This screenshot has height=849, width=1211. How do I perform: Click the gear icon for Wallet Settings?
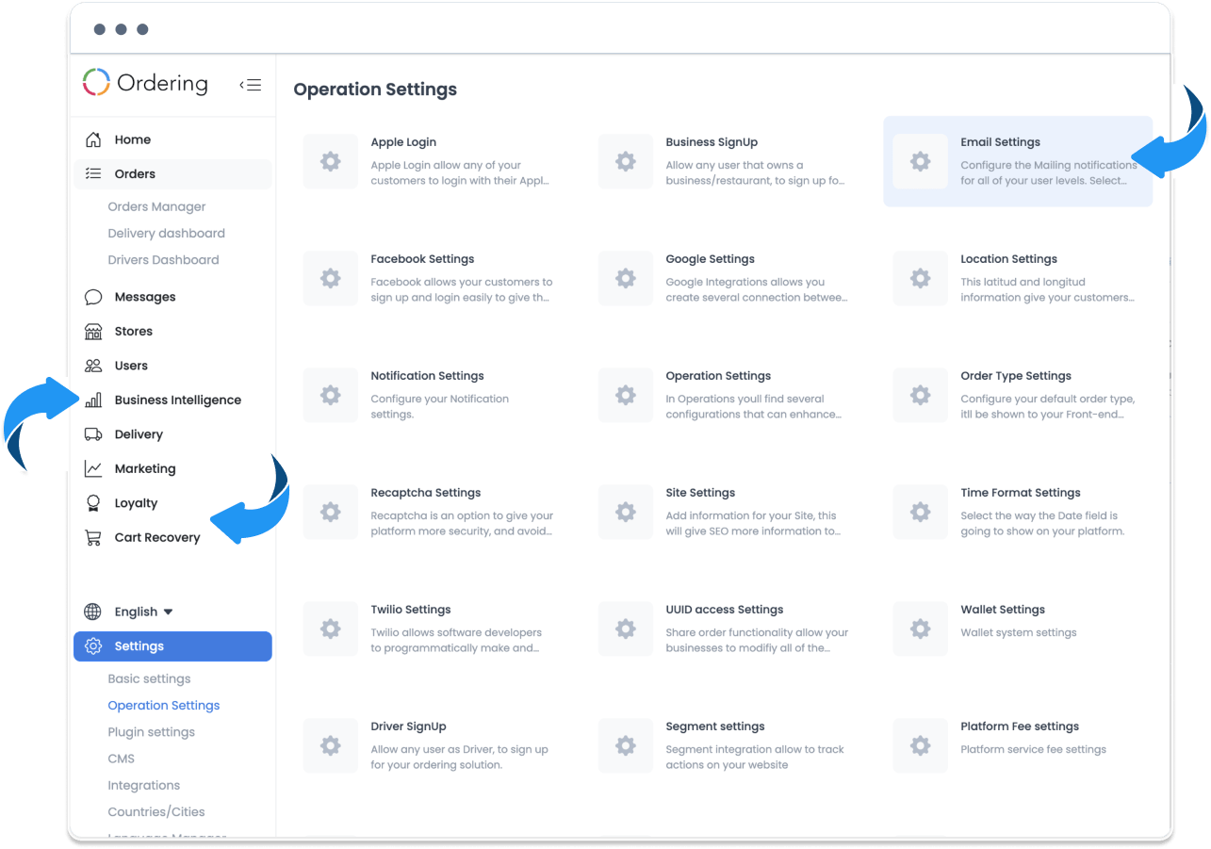921,629
